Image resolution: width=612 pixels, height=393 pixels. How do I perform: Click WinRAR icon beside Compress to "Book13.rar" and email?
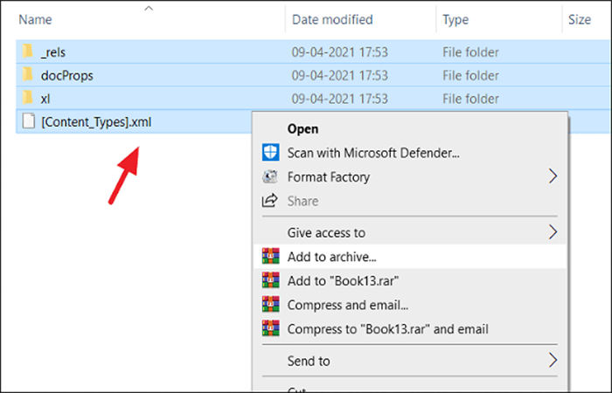click(270, 328)
